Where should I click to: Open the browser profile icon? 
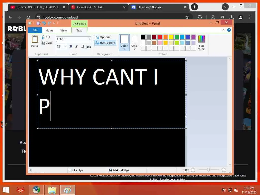[241, 17]
